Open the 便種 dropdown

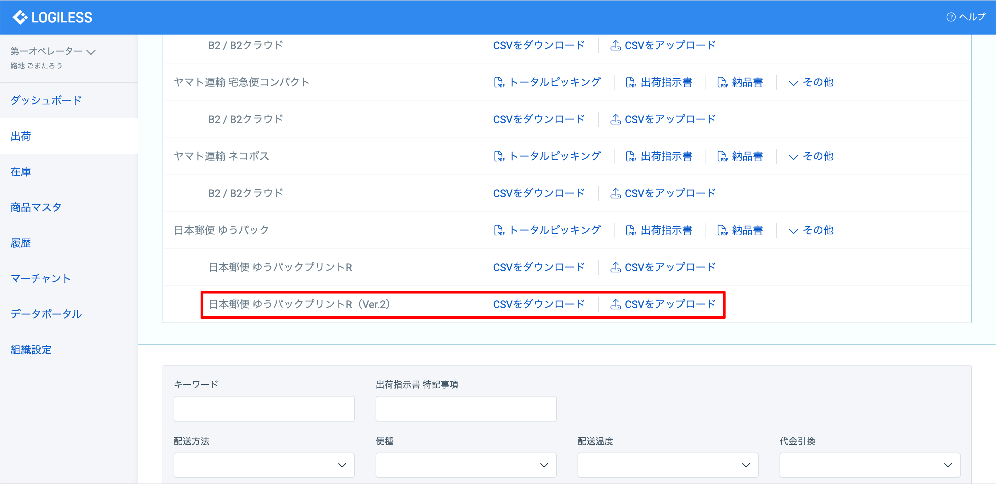pos(466,465)
